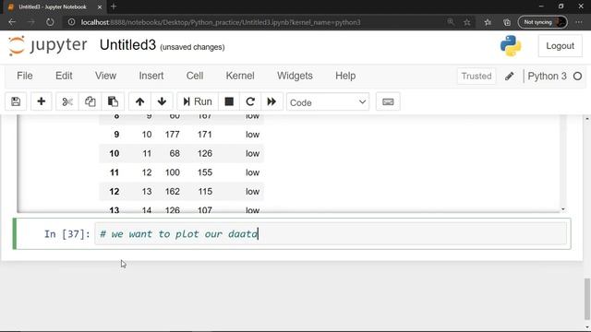
Task: Select value 155 in row 11
Action: pos(205,172)
